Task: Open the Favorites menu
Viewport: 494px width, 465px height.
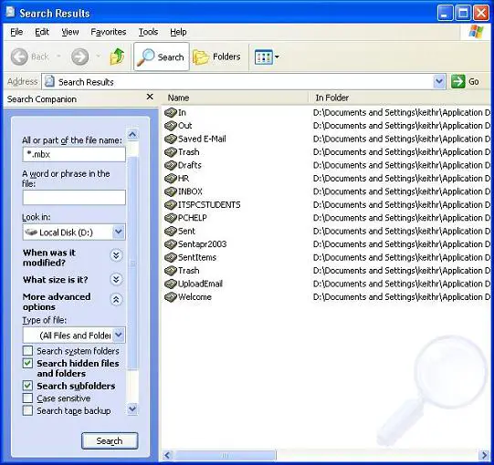Action: (109, 32)
